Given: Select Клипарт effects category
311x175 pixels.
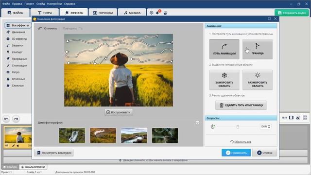Looking at the screenshot, I should click(x=15, y=52).
